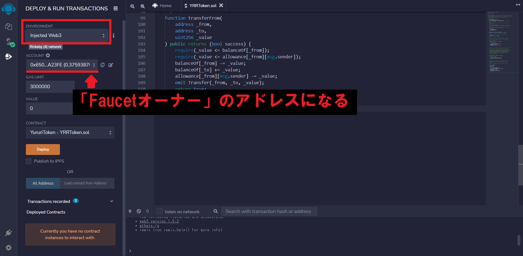The width and height of the screenshot is (523, 256).
Task: Click the editor minimap
Action: pyautogui.click(x=502, y=42)
